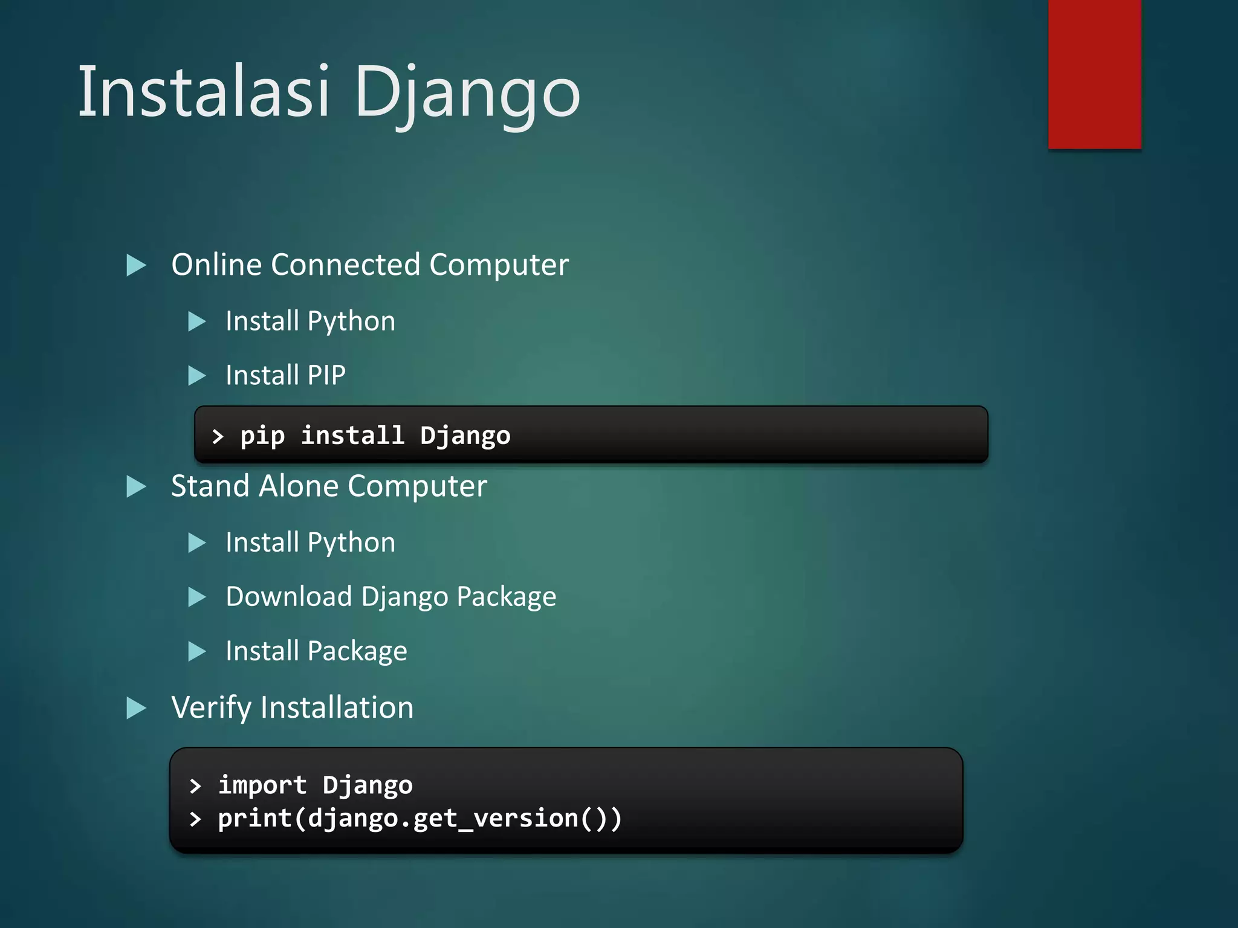The width and height of the screenshot is (1238, 928).
Task: Click the 'Download Django Package' bullet text
Action: (391, 597)
